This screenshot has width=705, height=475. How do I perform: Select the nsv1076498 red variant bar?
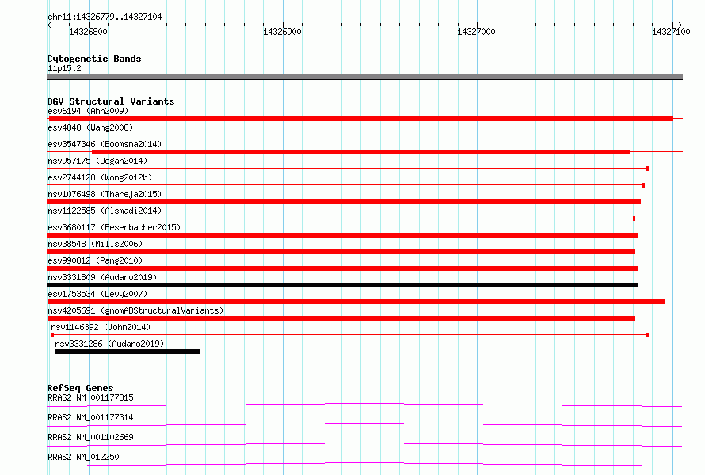tap(344, 202)
